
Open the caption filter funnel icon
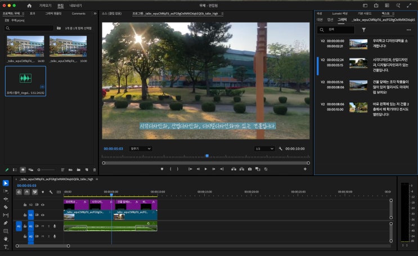pyautogui.click(x=363, y=30)
